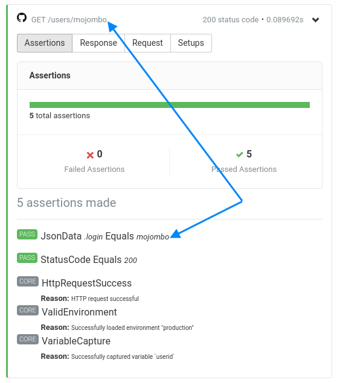Viewport: 337px width, 383px height.
Task: Click the red X failed assertions icon
Action: 90,155
